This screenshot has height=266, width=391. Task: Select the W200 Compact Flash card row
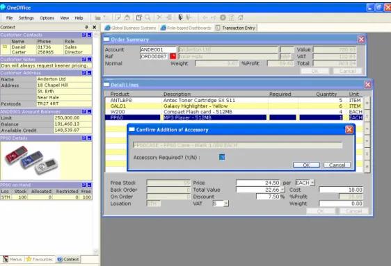coord(234,112)
